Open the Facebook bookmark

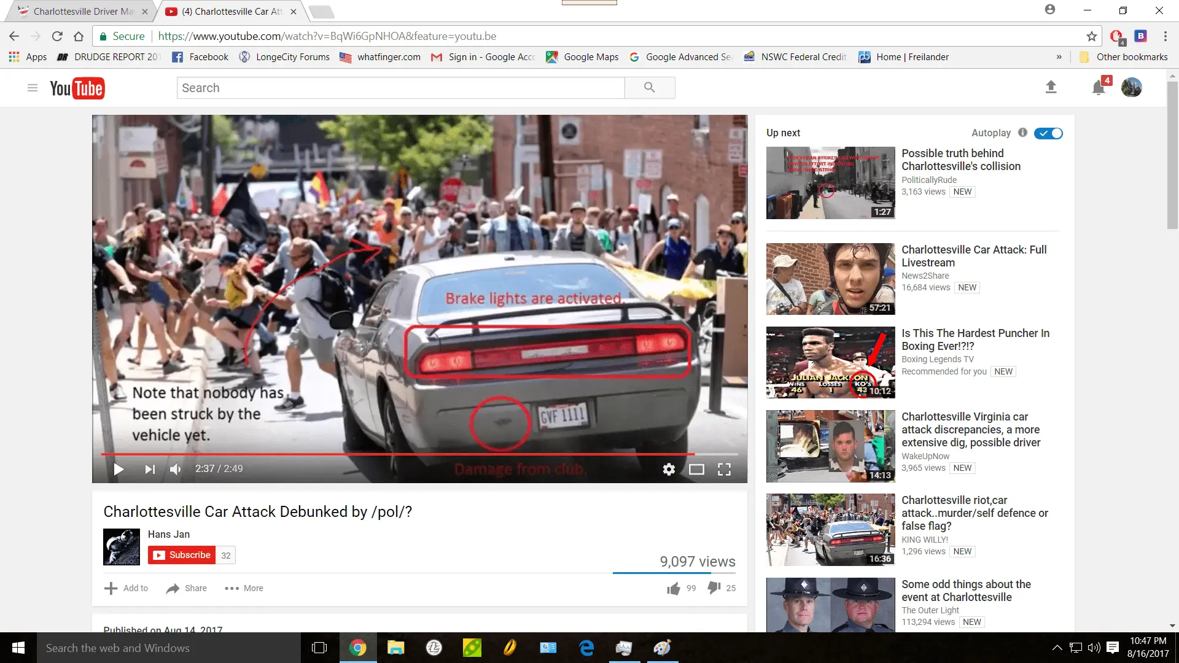point(200,57)
